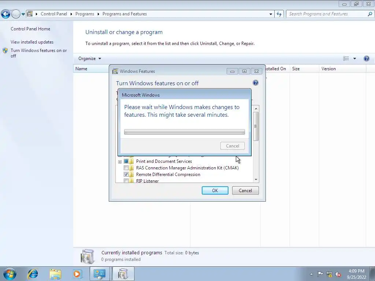
Task: Open Windows Explorer from taskbar
Action: pyautogui.click(x=55, y=274)
